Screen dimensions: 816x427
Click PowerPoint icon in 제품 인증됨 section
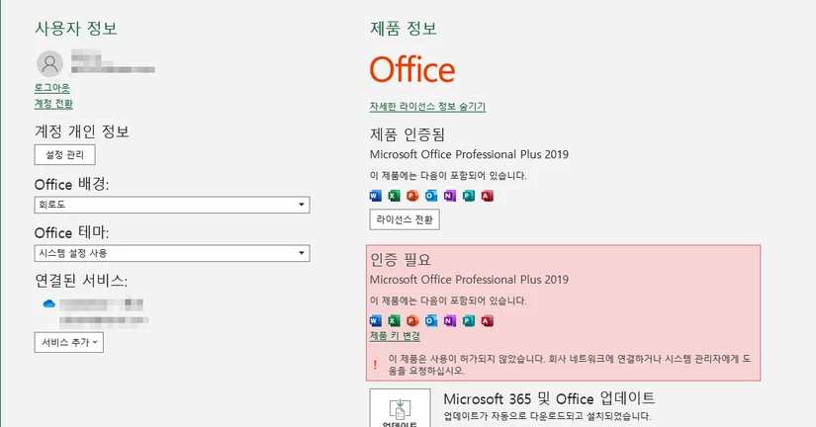click(x=412, y=196)
